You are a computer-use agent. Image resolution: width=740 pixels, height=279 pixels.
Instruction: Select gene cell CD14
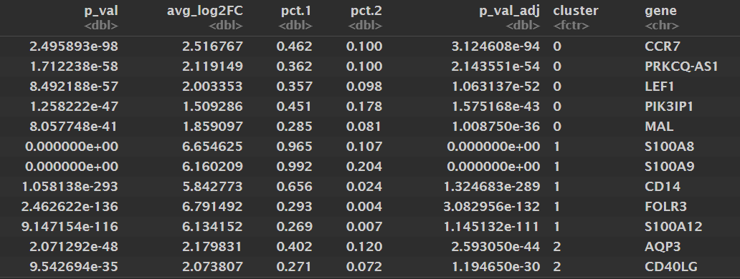point(662,187)
